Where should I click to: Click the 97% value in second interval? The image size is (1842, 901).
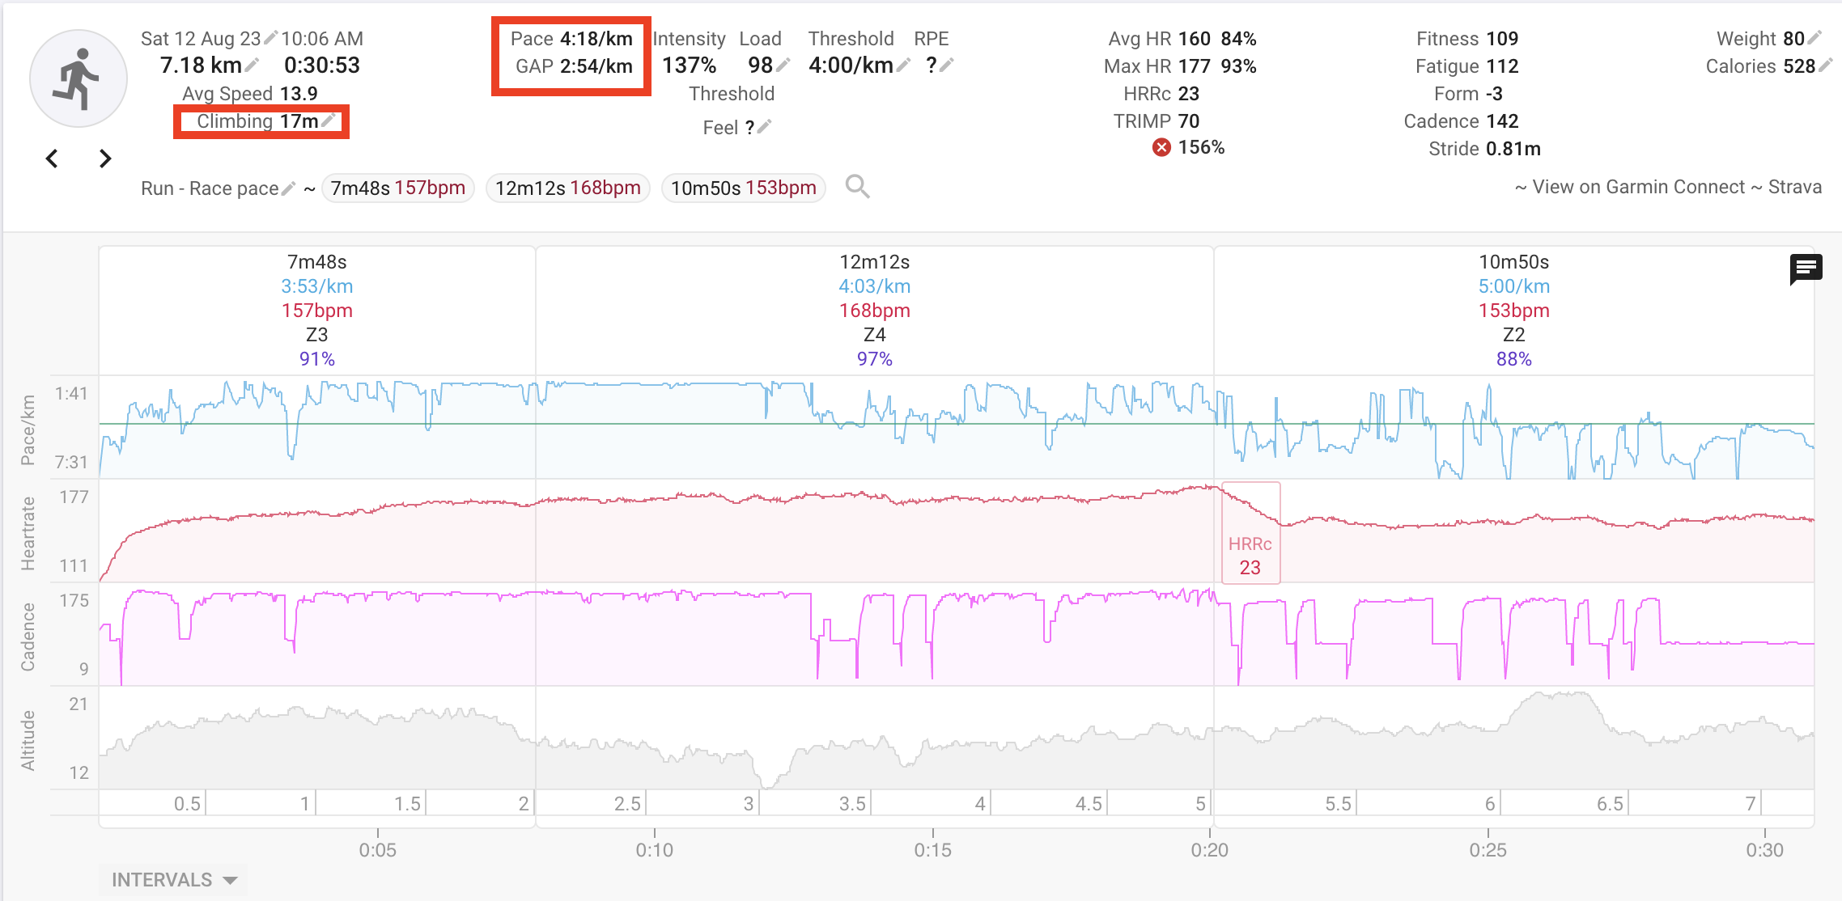coord(875,359)
